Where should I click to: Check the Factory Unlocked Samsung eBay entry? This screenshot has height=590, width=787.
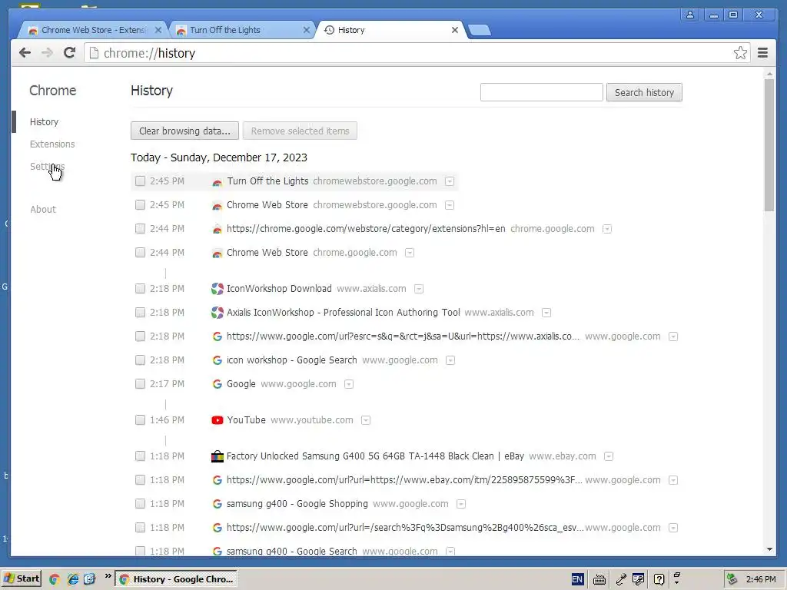point(140,456)
